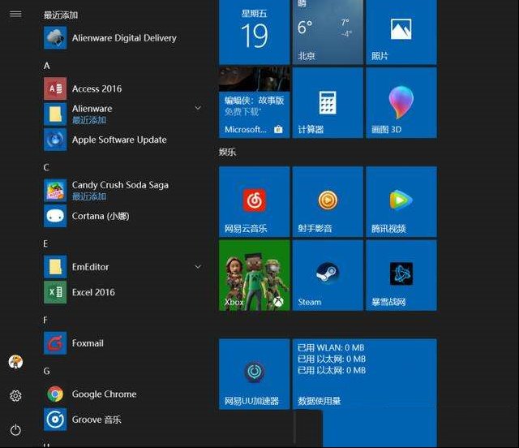Open the 照片 Photos tile
The width and height of the screenshot is (519, 448).
[x=401, y=32]
